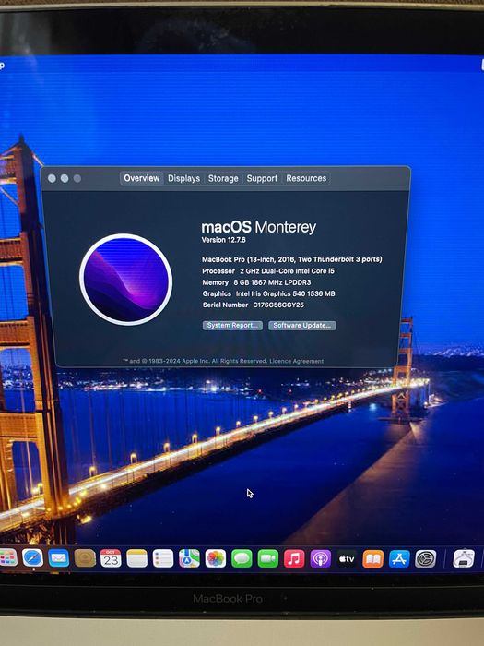484x646 pixels.
Task: Click the memory value 8 GB 1867 MHz
Action: coord(273,282)
